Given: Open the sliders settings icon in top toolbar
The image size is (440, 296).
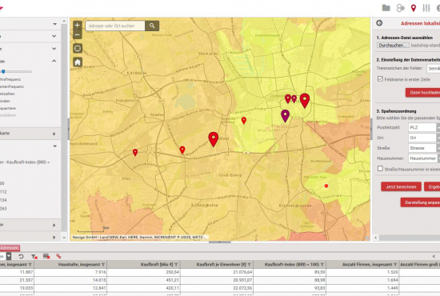Looking at the screenshot, I should point(426,8).
